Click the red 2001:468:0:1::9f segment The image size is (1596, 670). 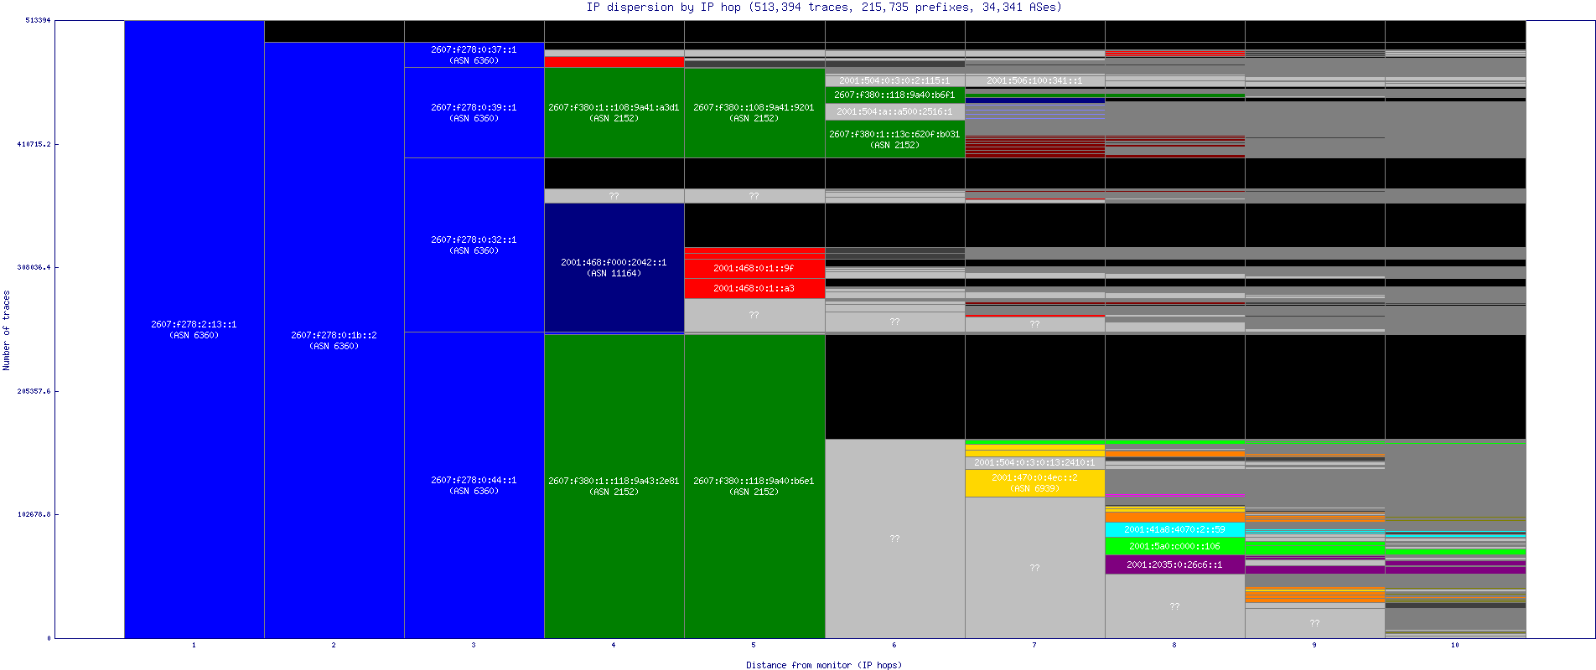click(754, 268)
